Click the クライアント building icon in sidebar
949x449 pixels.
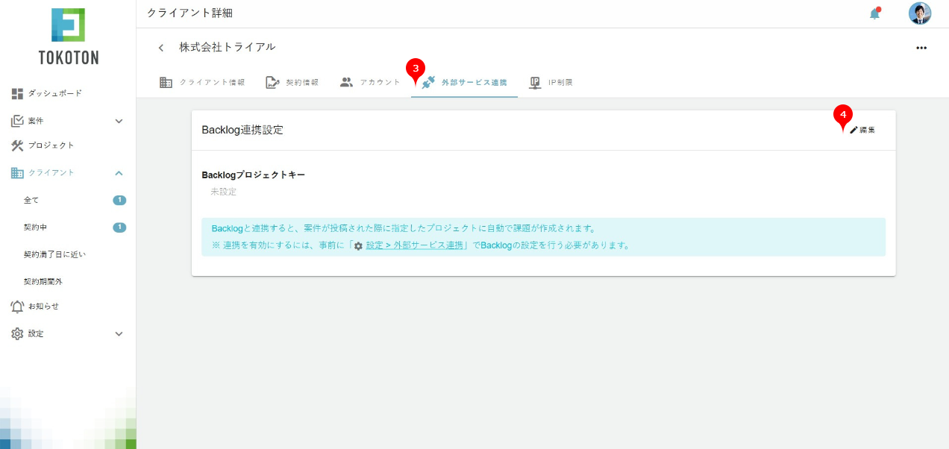click(x=17, y=173)
